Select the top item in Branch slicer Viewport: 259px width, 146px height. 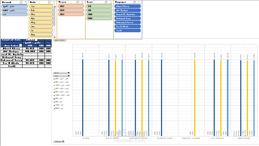point(14,6)
